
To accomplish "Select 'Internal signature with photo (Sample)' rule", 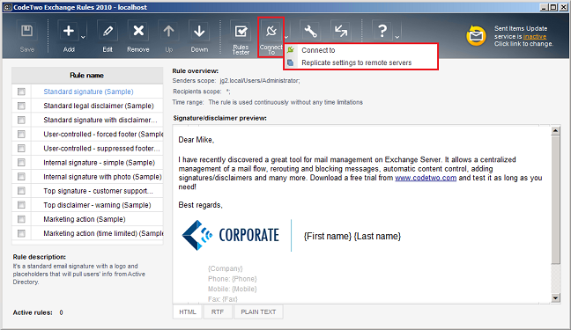I will coord(103,177).
